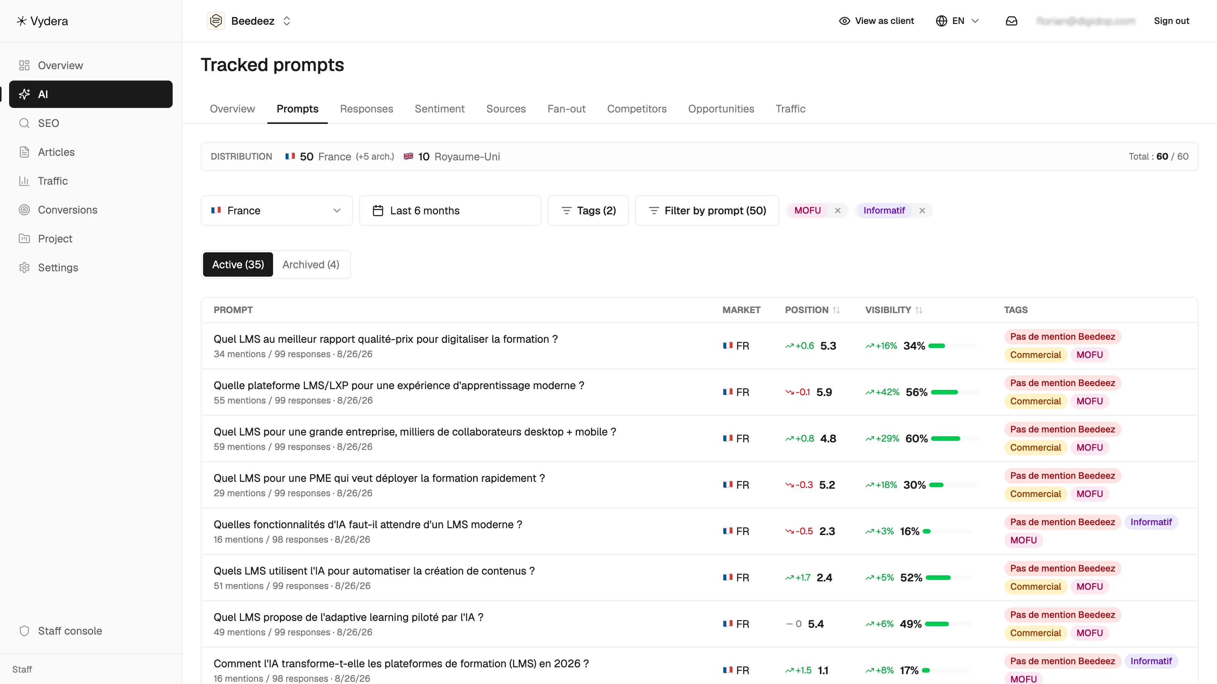This screenshot has width=1217, height=684.
Task: Click Commercial tag on qualité-prix row
Action: tap(1036, 355)
